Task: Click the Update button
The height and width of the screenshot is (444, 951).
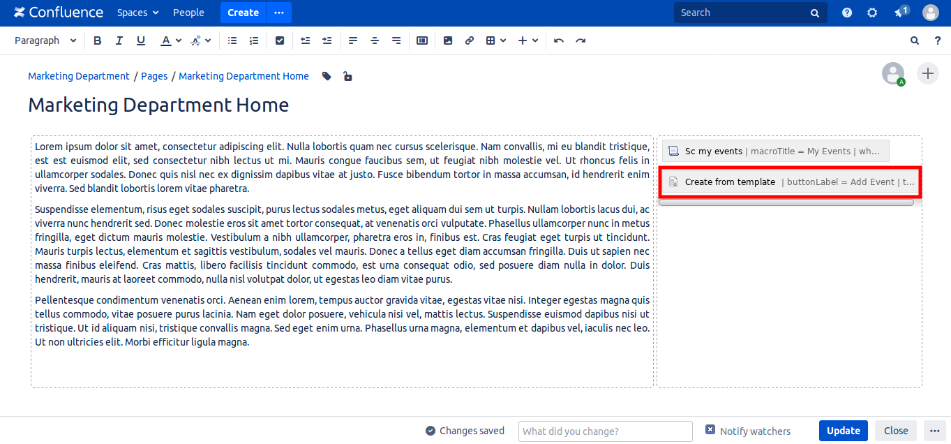Action: pos(843,431)
